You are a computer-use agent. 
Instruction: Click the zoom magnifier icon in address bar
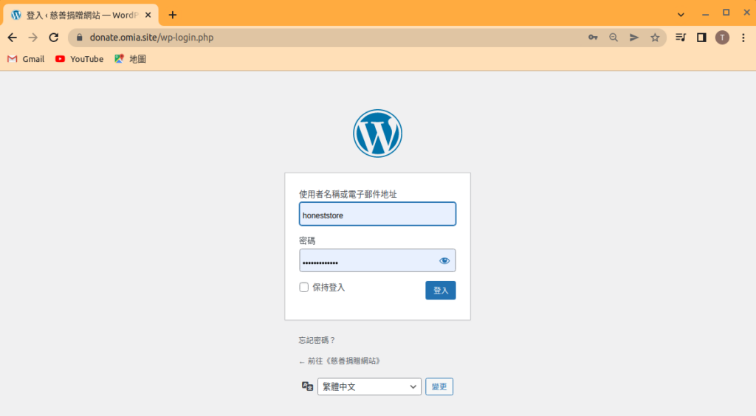614,38
